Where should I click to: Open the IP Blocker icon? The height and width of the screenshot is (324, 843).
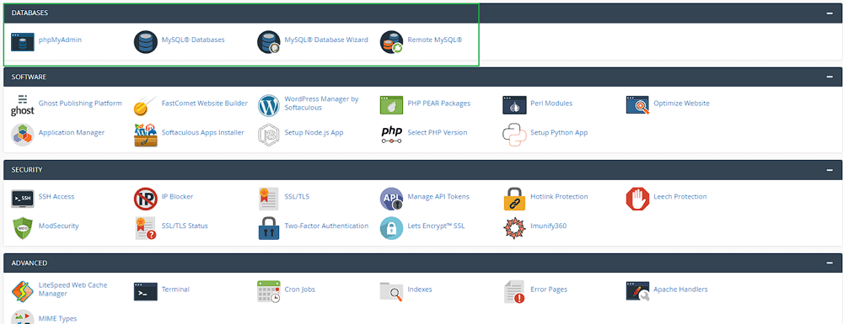[146, 199]
